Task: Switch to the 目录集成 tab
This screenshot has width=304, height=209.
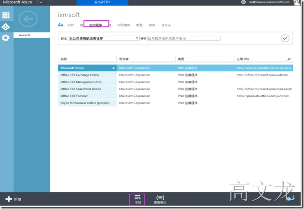Action: [x=124, y=25]
